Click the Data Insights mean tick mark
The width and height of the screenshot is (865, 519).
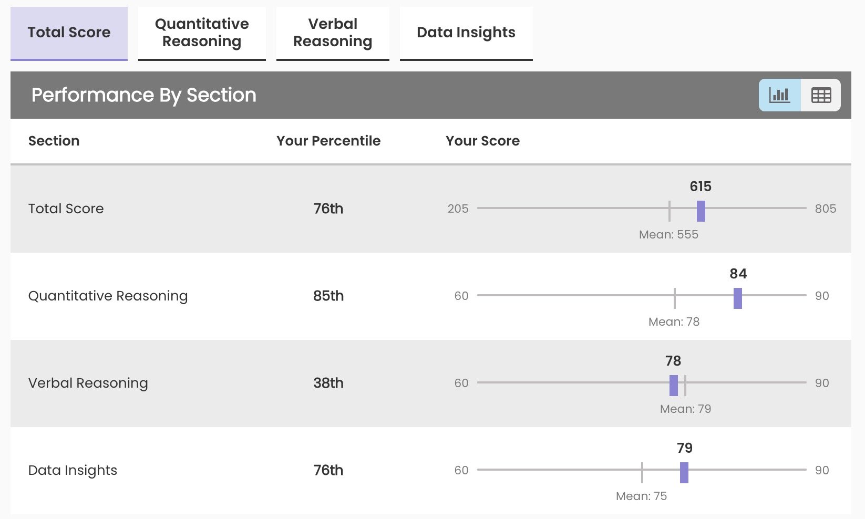click(642, 472)
